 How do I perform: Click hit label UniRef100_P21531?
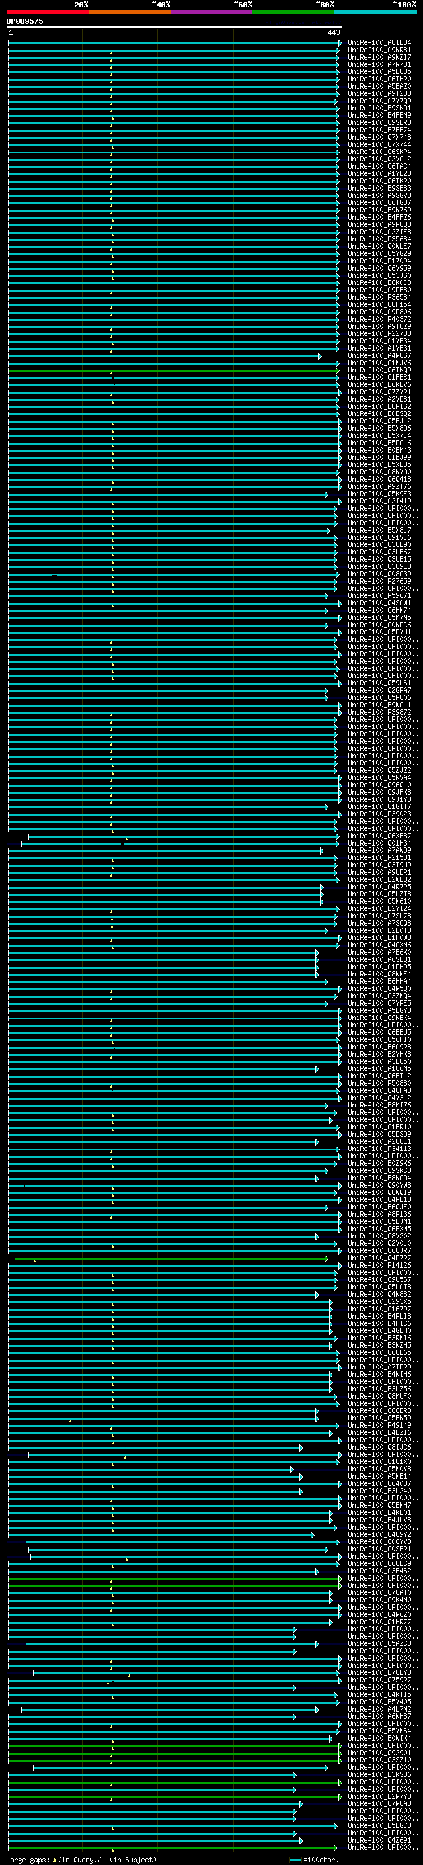[379, 858]
